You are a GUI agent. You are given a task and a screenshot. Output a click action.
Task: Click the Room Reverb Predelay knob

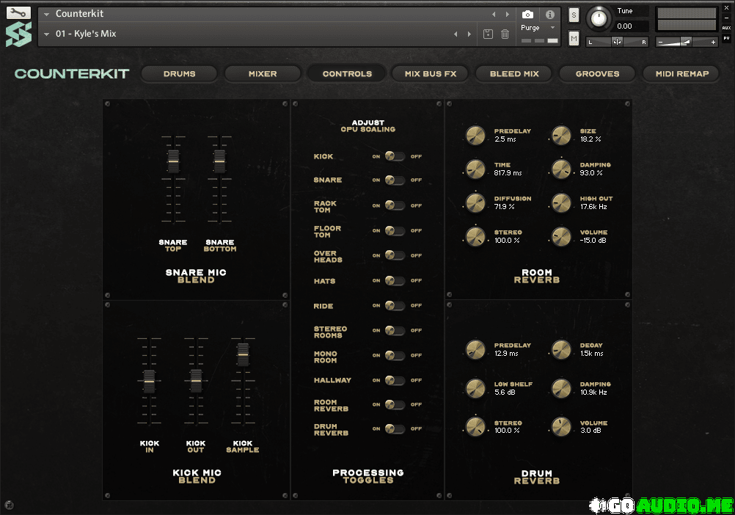[475, 135]
